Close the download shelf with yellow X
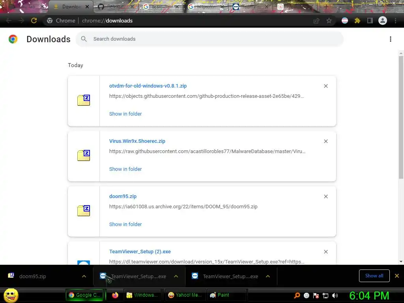This screenshot has width=404, height=303. pos(397,276)
